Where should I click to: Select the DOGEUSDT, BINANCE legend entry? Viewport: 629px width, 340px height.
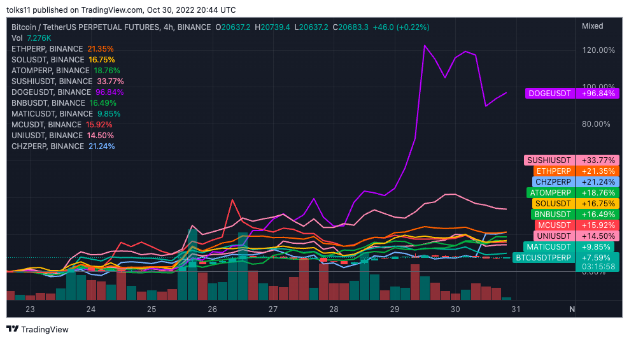(67, 92)
